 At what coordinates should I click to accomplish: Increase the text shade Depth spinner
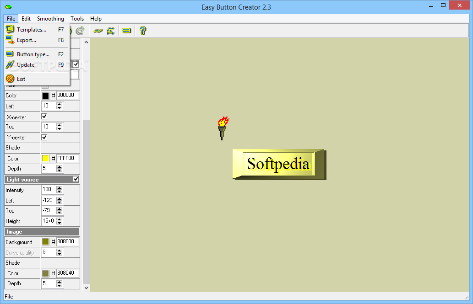(60, 167)
